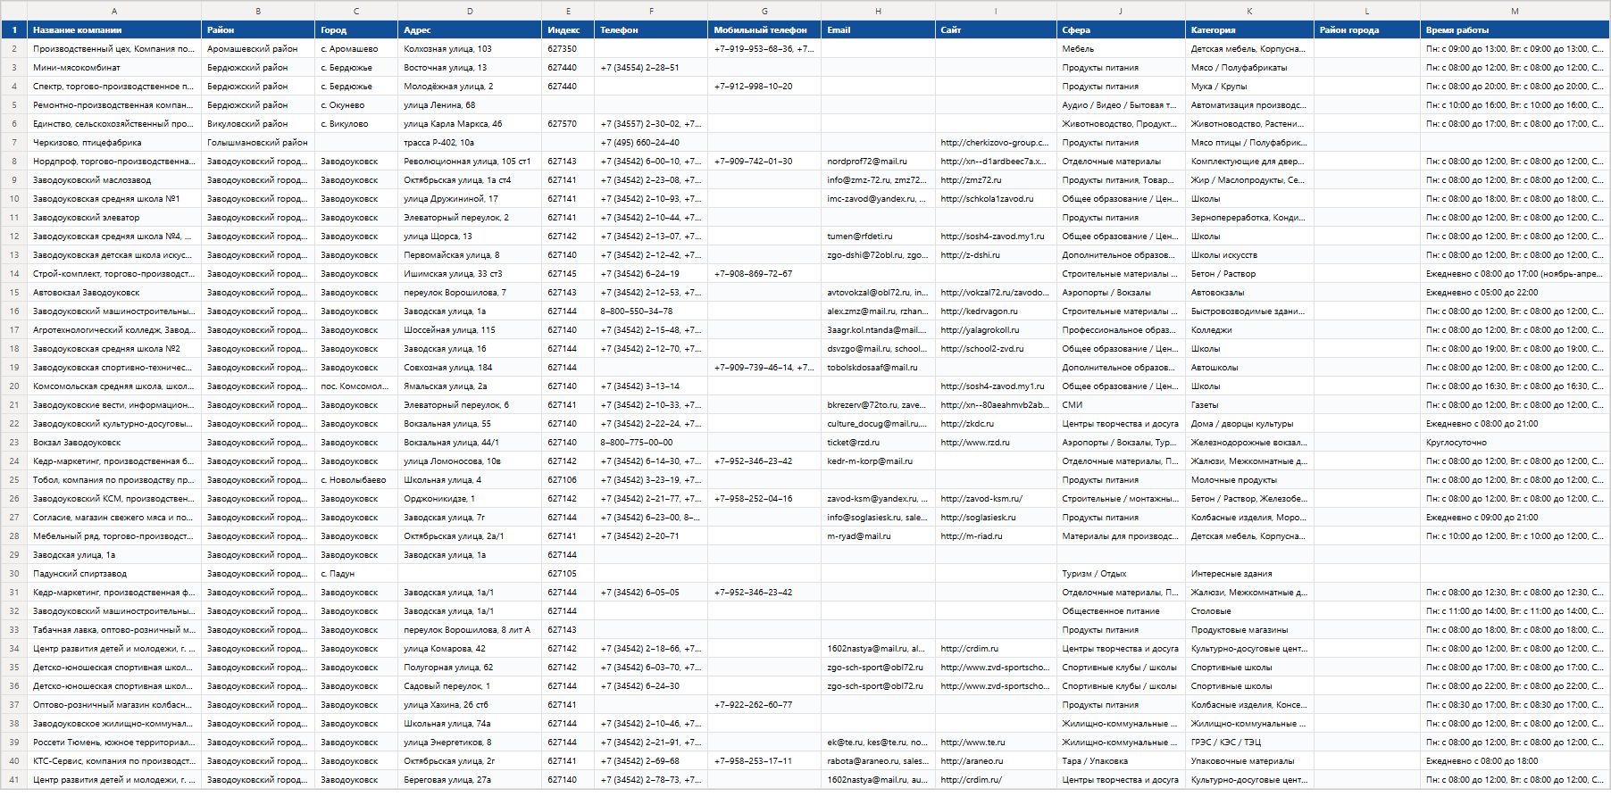Open the 'http://zmz72.ru' site cell
Screen dimensions: 1611x805
click(996, 180)
